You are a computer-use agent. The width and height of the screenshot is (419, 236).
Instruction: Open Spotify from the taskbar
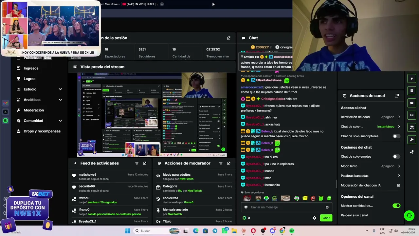(292, 231)
